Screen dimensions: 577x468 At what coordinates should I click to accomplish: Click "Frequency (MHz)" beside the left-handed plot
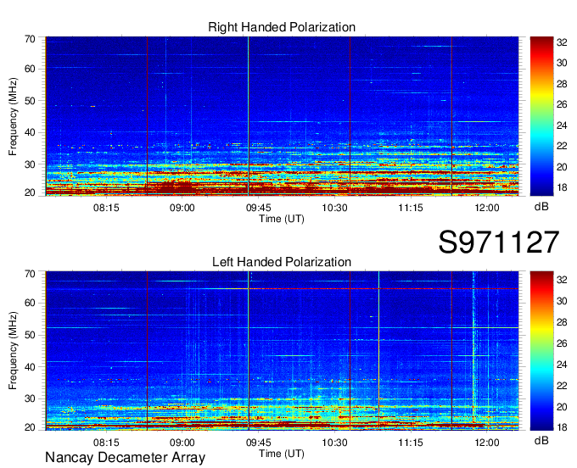point(13,351)
